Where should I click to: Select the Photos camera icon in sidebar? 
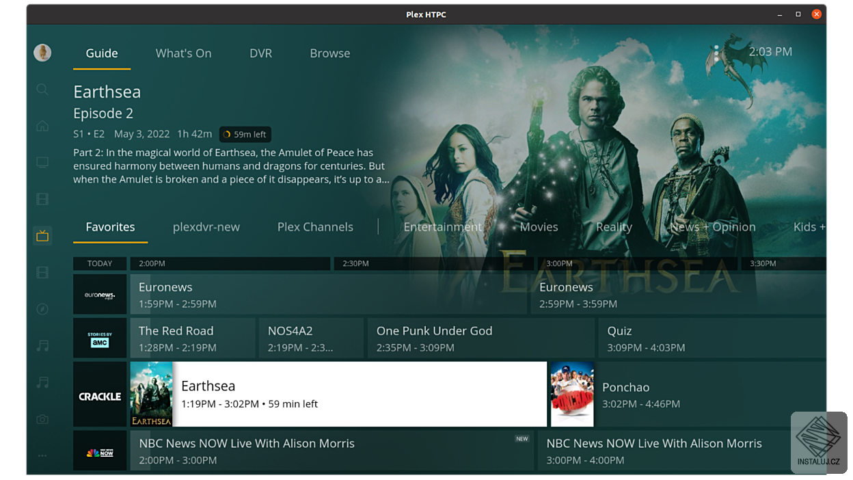(42, 419)
